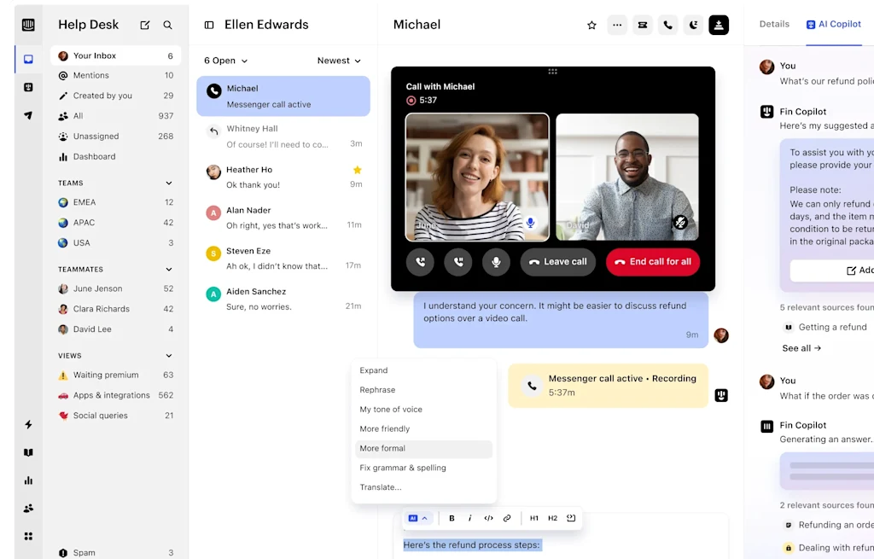
Task: Open Outbound paper plane icon
Action: click(x=28, y=115)
